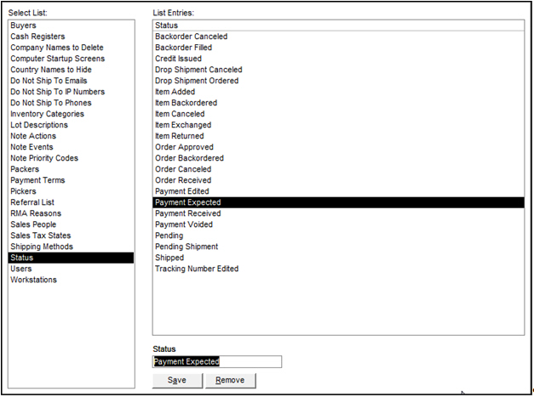534x397 pixels.
Task: Select Inventory Categories list
Action: [47, 114]
